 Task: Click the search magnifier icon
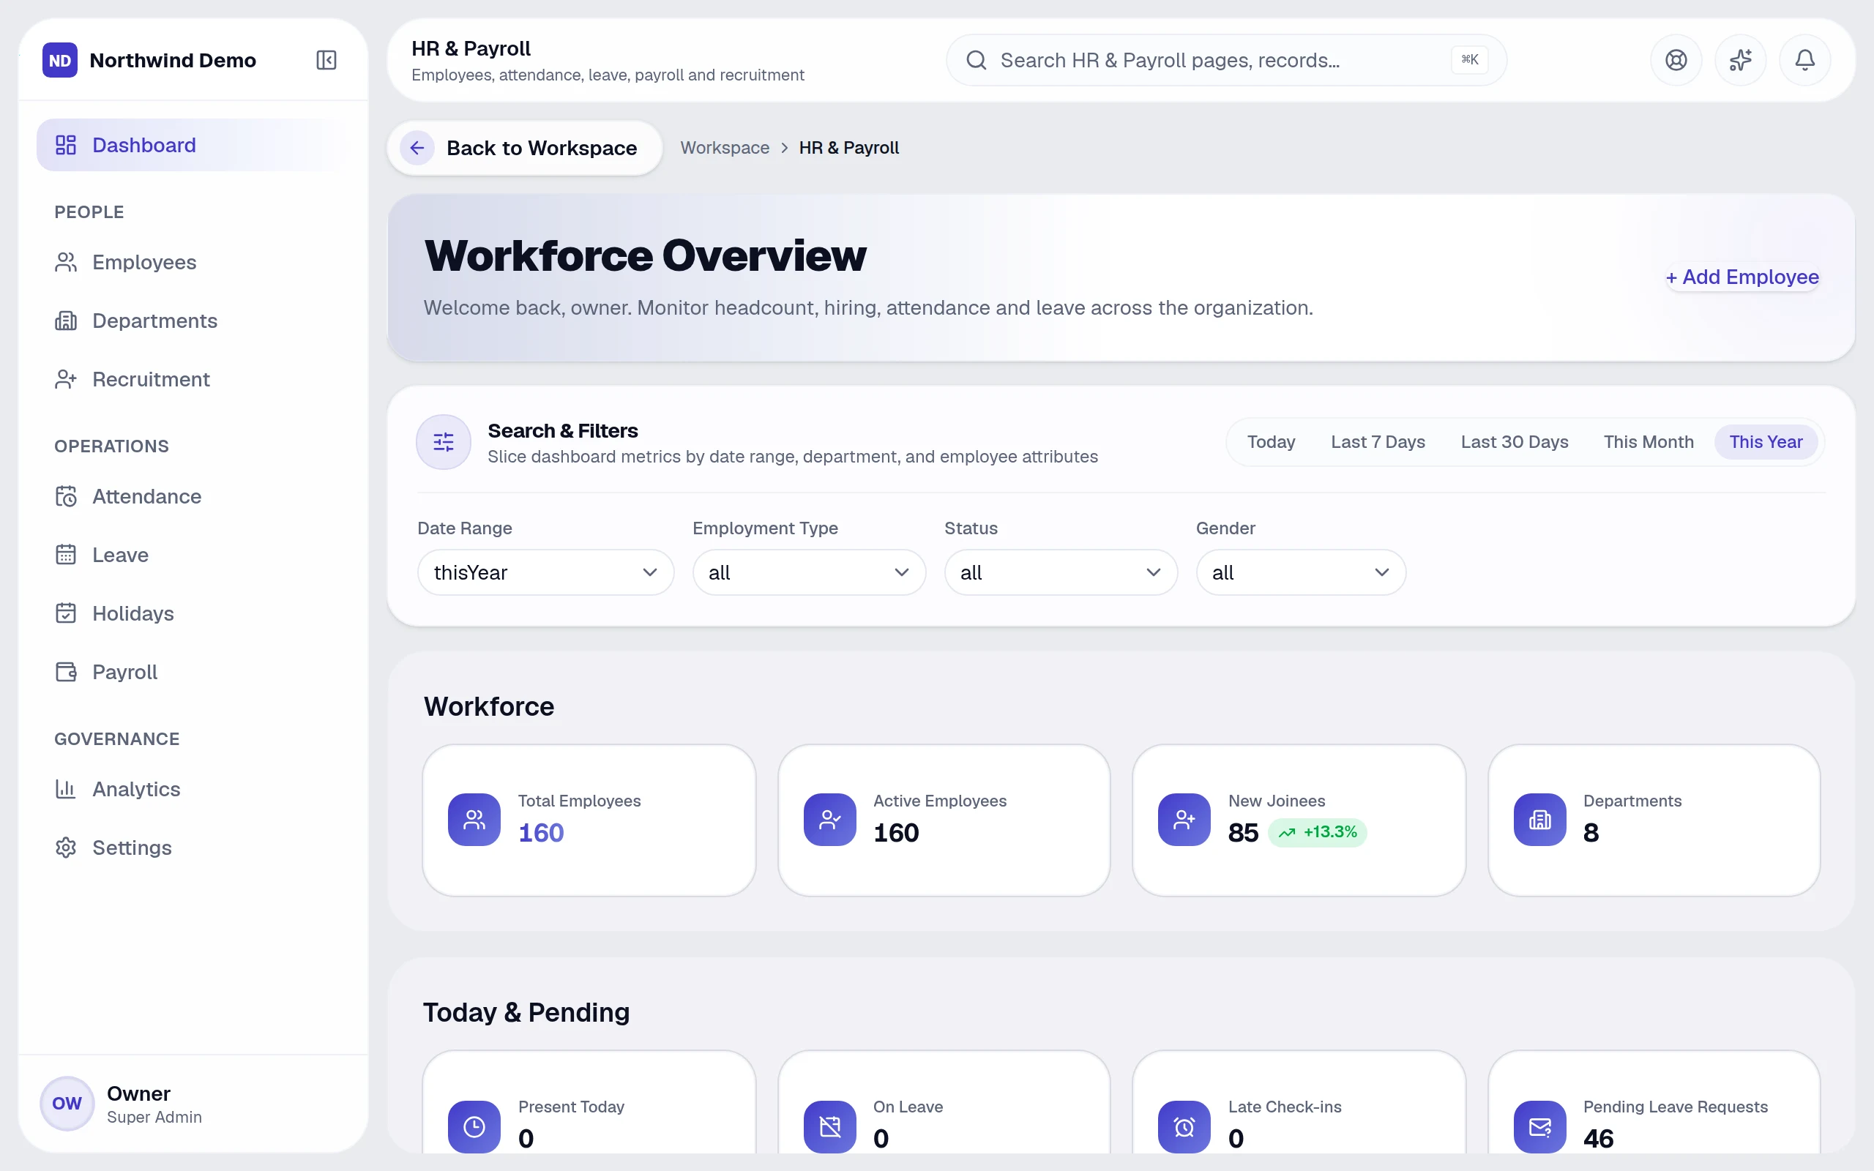(977, 59)
